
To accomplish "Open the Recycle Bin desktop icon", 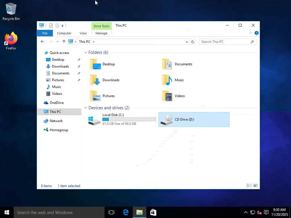I will [x=11, y=12].
